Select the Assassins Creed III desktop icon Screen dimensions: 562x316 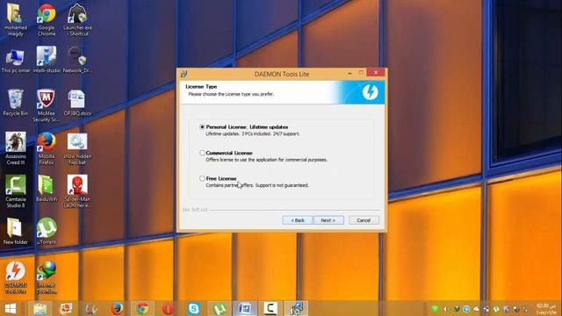click(16, 148)
